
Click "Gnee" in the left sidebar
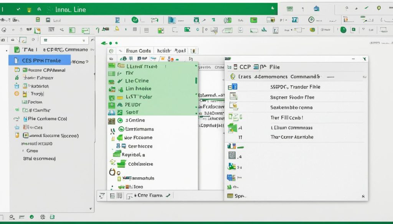pyautogui.click(x=32, y=151)
